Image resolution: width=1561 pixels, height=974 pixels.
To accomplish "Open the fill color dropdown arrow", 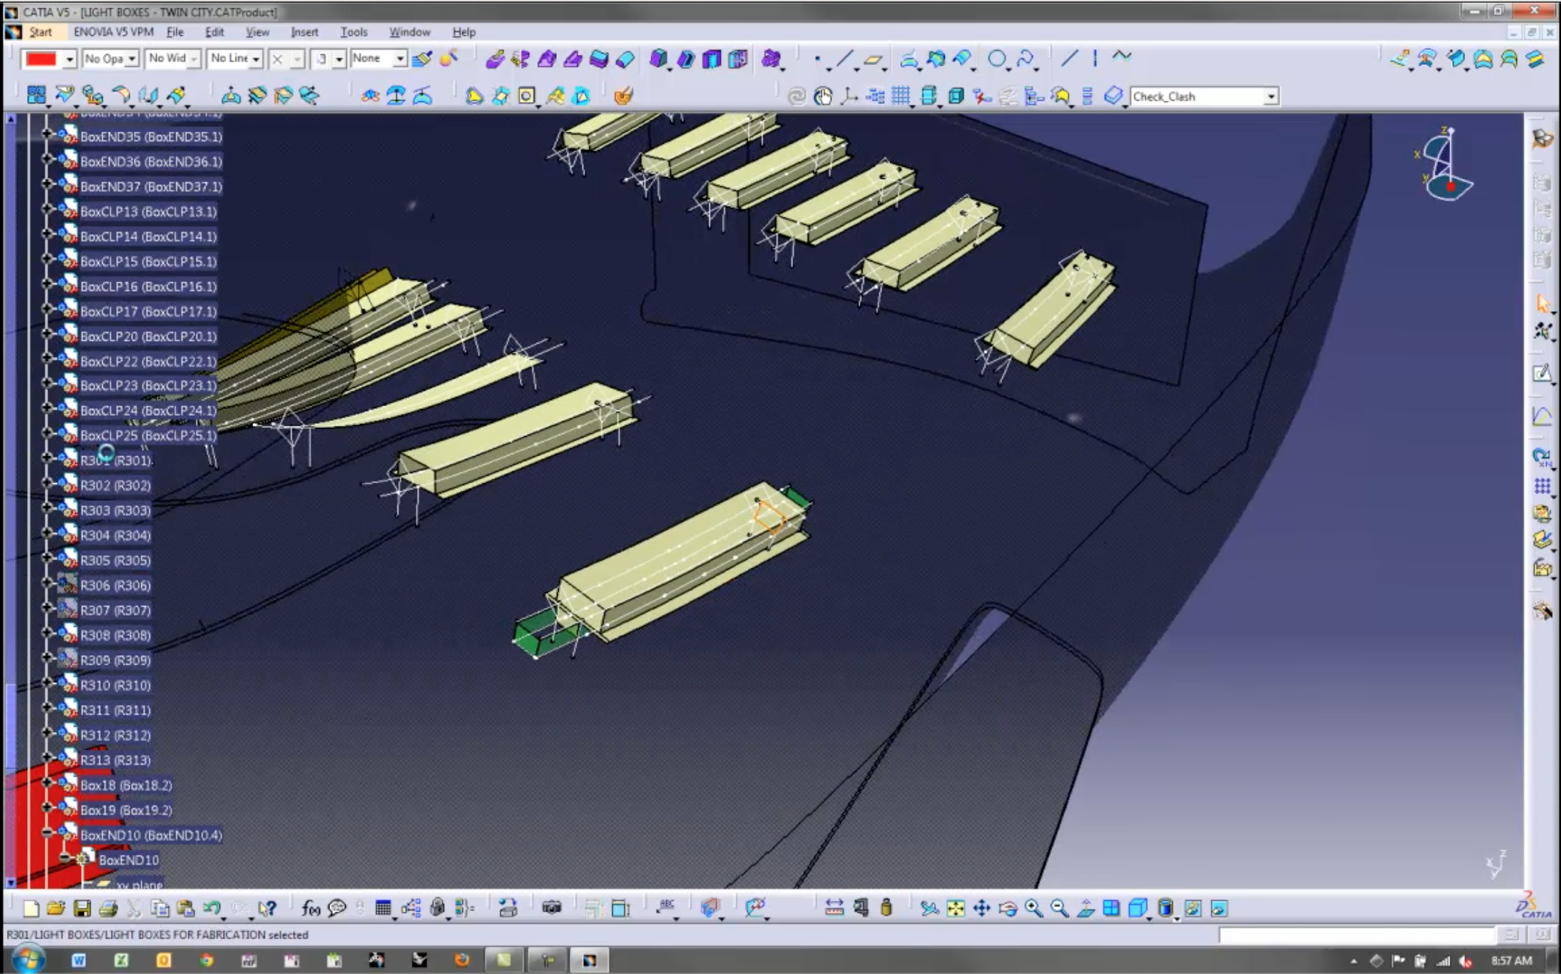I will point(69,59).
